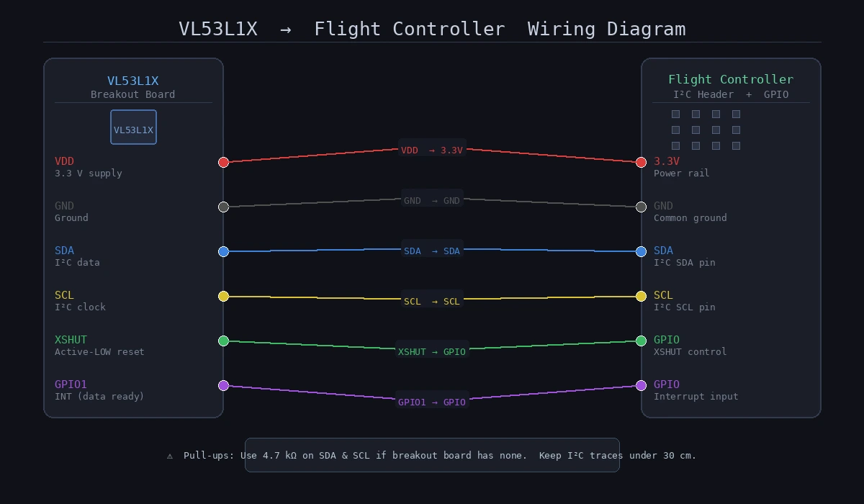The height and width of the screenshot is (504, 864).
Task: Select the Flight Controller panel header
Action: tap(732, 79)
